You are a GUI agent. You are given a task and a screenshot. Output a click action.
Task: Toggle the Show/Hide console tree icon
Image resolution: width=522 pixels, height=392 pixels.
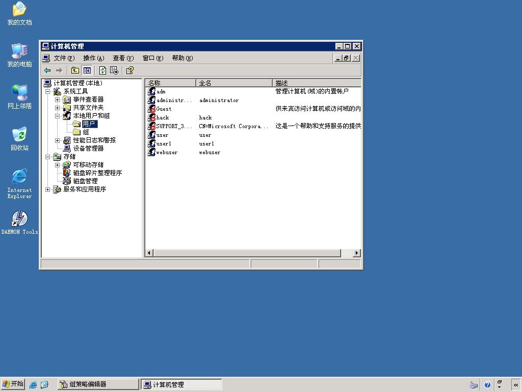coord(87,70)
